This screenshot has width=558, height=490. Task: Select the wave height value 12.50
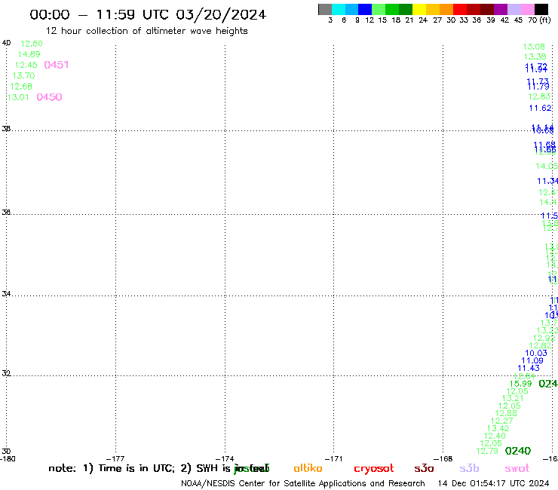[x=32, y=44]
